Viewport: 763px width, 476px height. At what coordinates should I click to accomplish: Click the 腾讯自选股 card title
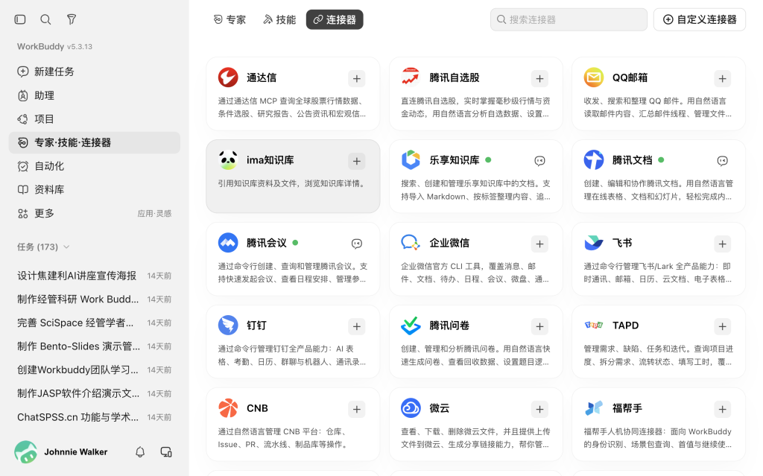[x=455, y=77]
